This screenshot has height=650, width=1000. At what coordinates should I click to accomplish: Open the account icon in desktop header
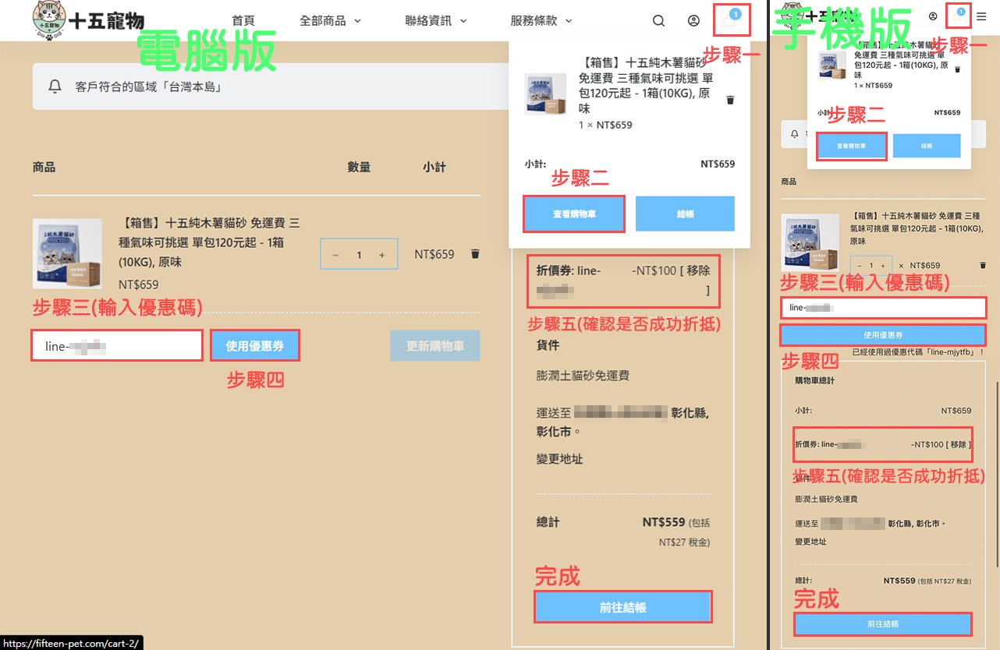coord(693,21)
